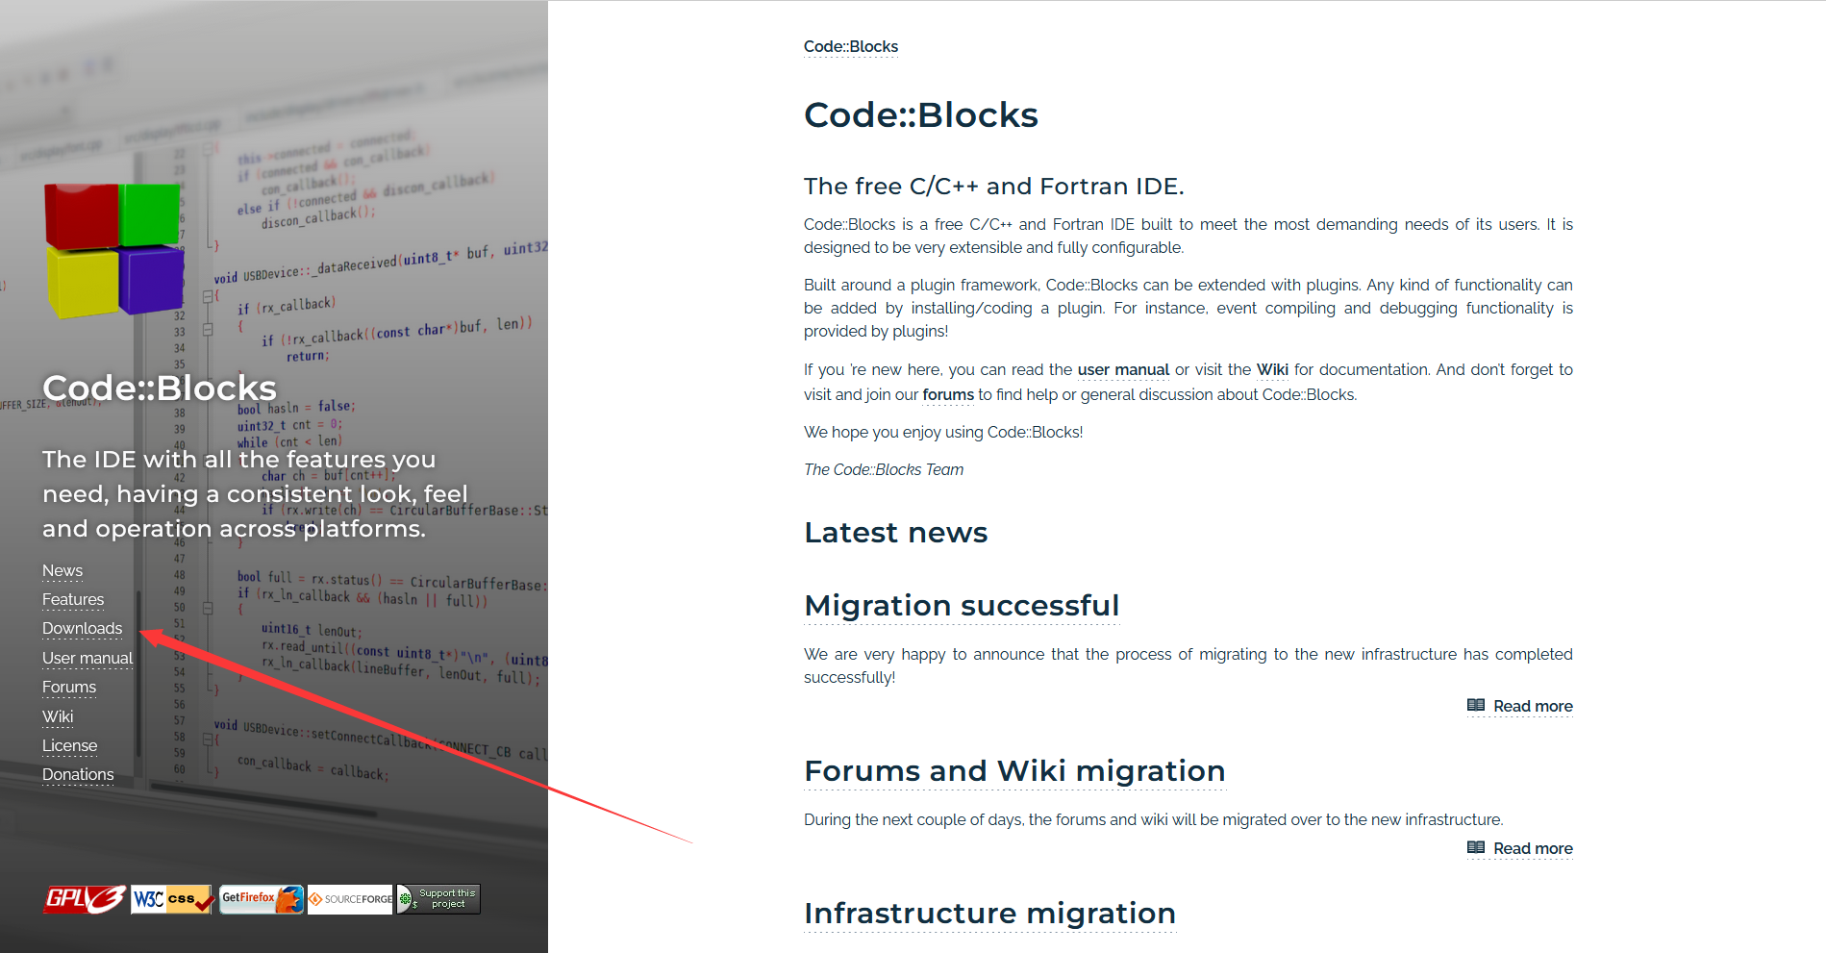
Task: Follow the inline Wiki link in paragraph
Action: (x=1272, y=369)
